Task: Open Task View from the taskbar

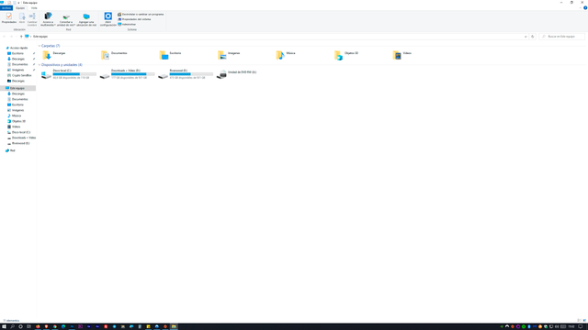Action: [28, 326]
